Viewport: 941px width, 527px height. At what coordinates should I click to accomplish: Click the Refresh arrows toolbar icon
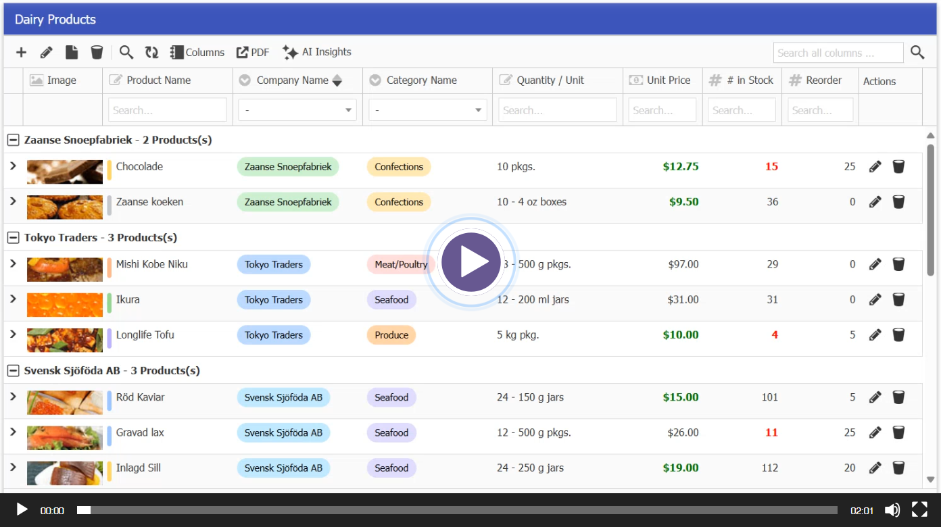pos(151,52)
